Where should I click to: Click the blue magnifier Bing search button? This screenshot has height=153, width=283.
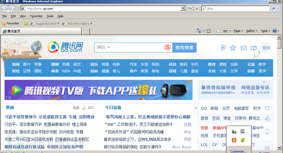(274, 8)
